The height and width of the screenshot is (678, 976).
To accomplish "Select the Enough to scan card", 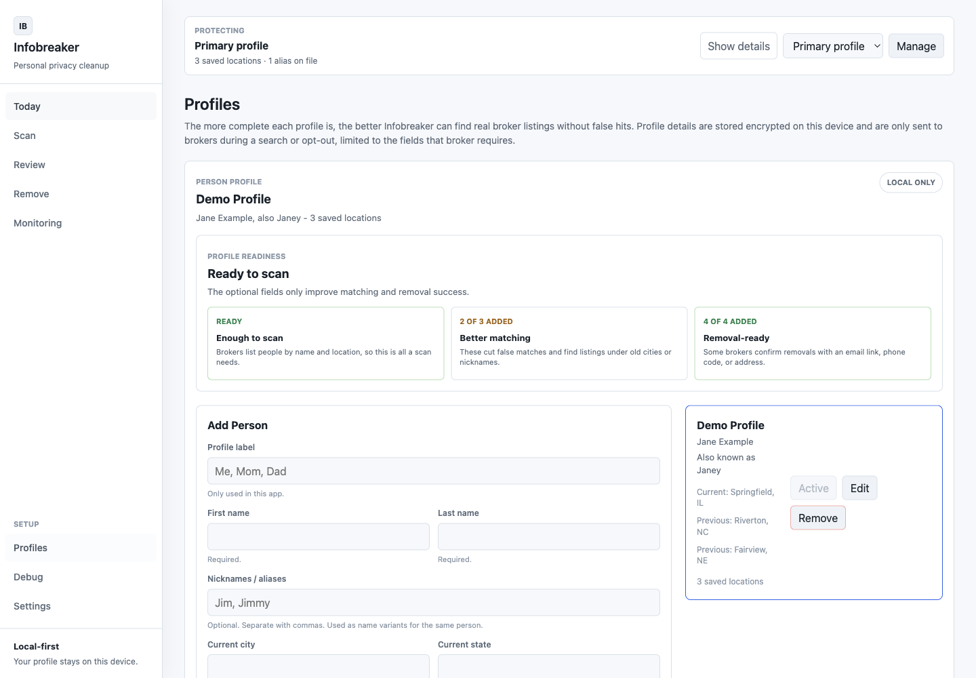I will click(325, 343).
